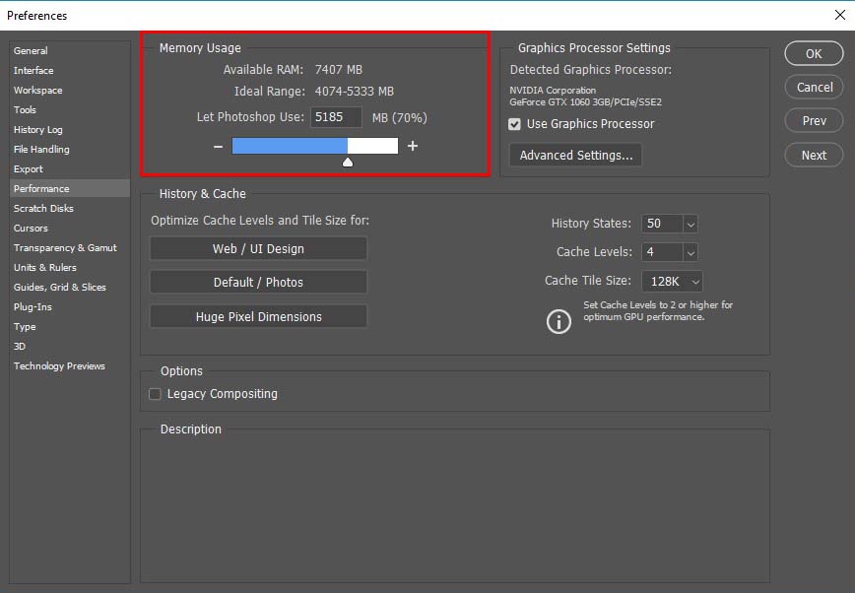The image size is (855, 593).
Task: Switch to the 3D preferences section
Action: pyautogui.click(x=22, y=346)
